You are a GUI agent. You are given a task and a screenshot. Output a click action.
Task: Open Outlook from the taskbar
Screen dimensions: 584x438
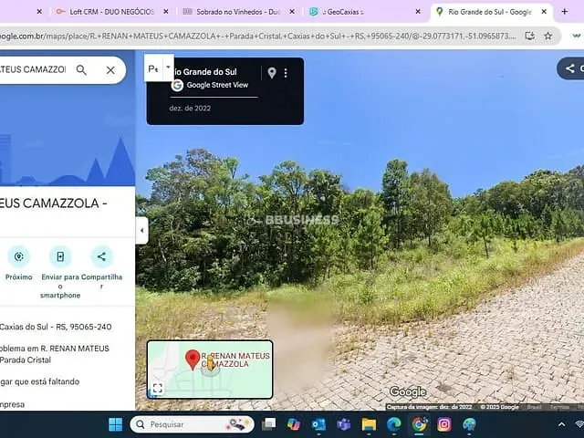tap(318, 424)
